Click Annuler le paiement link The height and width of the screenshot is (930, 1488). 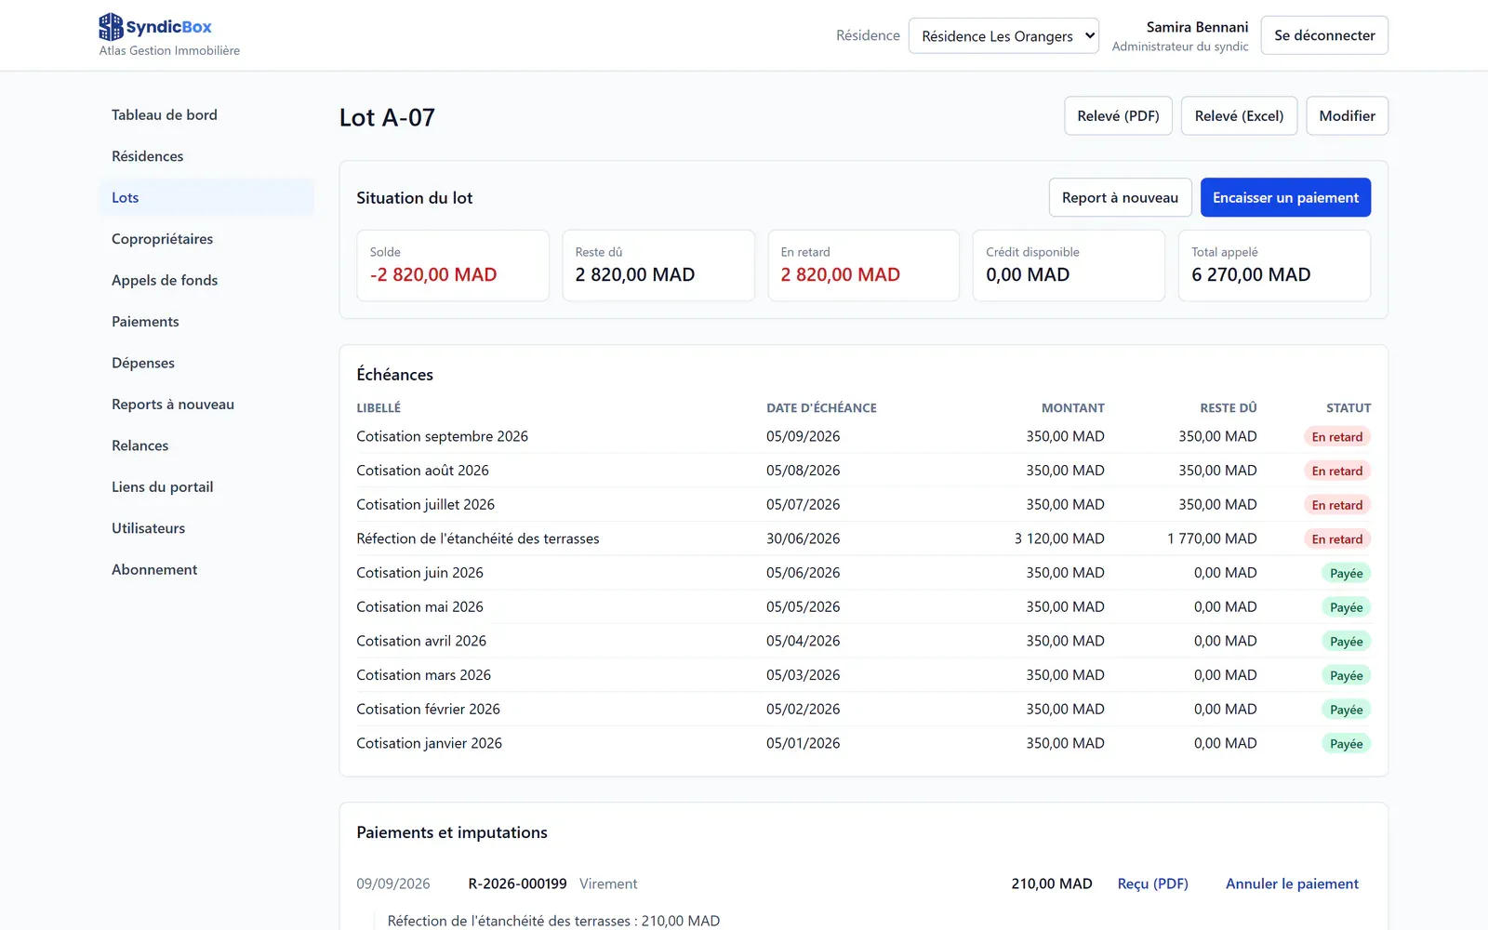tap(1292, 883)
